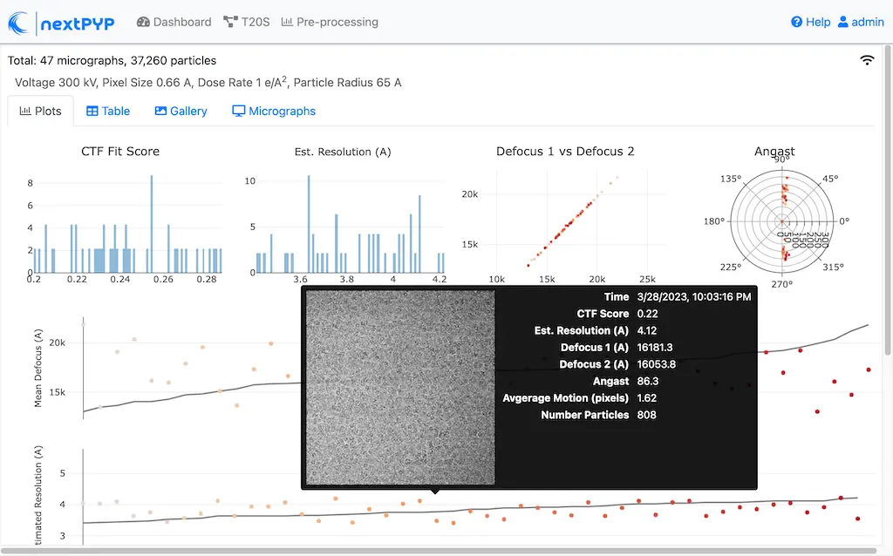Select Dashboard in the navigation bar
The image size is (893, 556).
tap(174, 21)
